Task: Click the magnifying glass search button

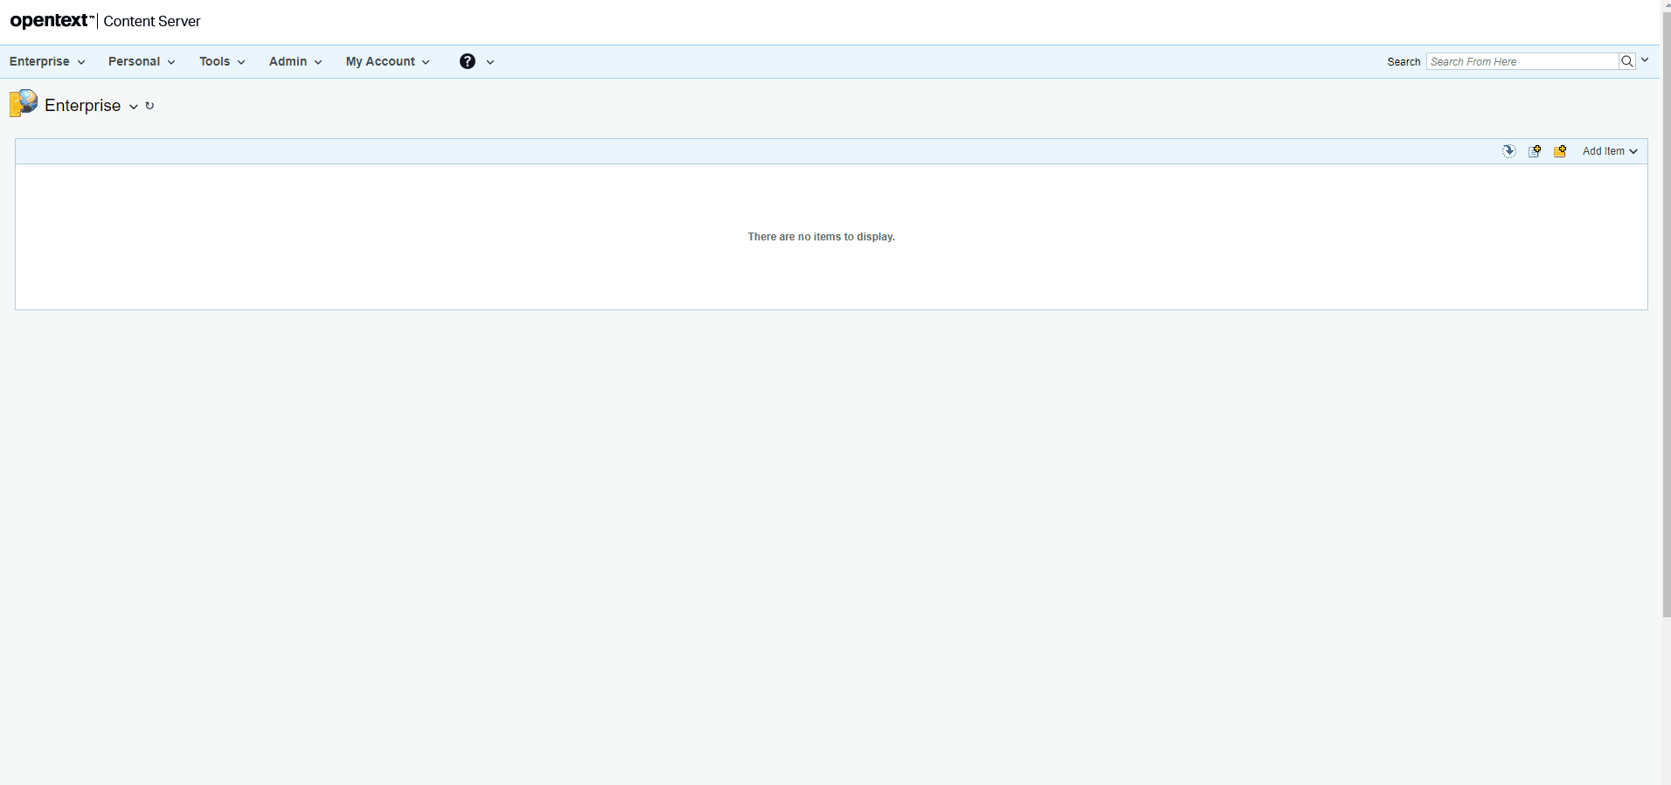Action: pos(1626,61)
